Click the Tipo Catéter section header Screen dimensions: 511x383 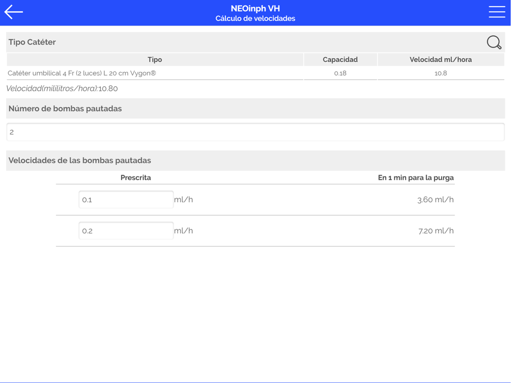click(x=32, y=42)
